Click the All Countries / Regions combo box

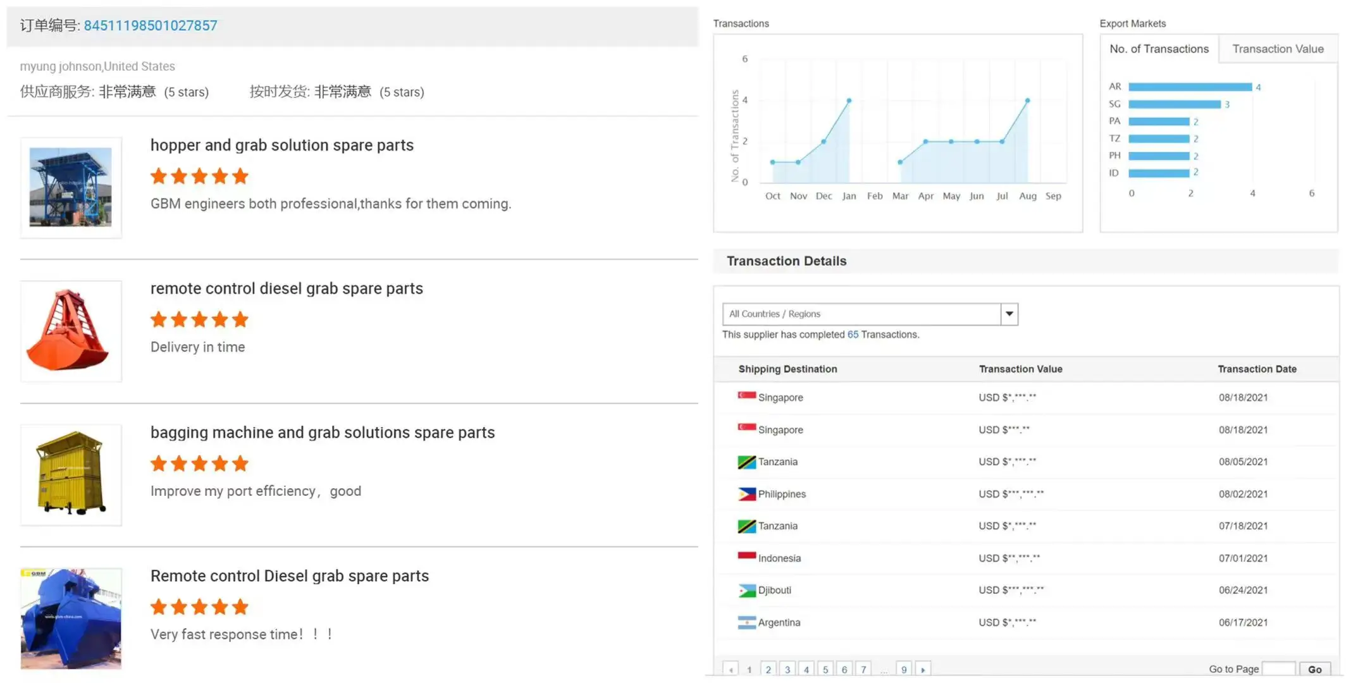pos(861,314)
